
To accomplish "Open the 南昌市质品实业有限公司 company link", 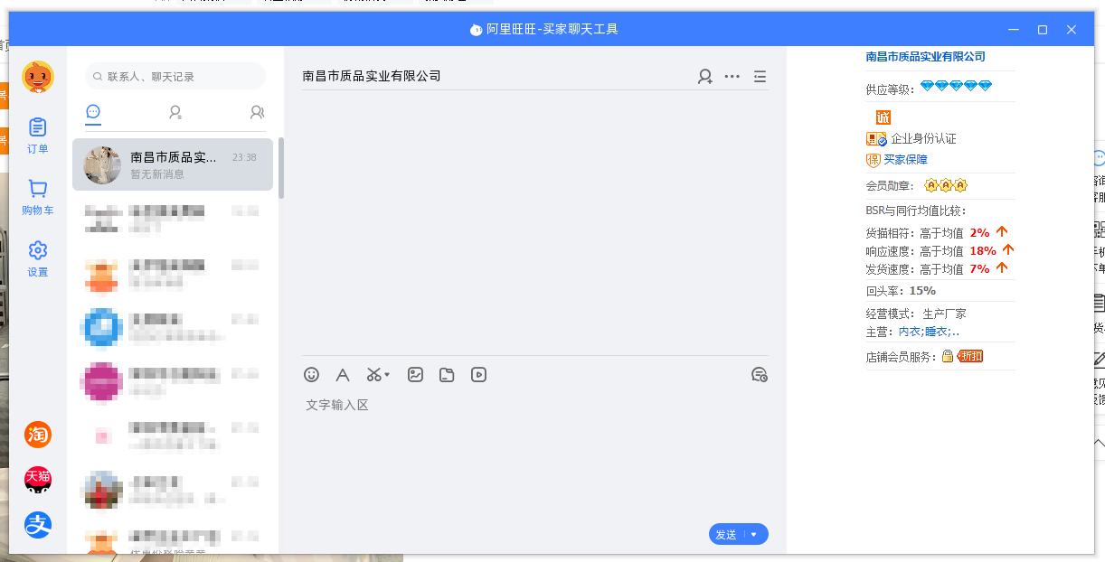I will (x=925, y=56).
